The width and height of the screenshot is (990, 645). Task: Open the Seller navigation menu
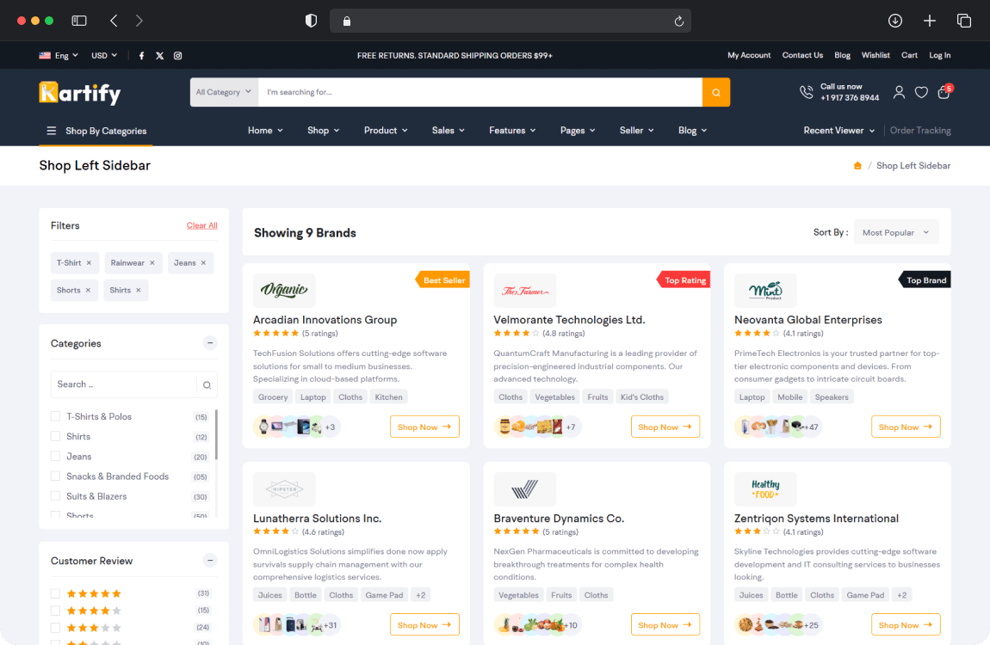(x=636, y=131)
